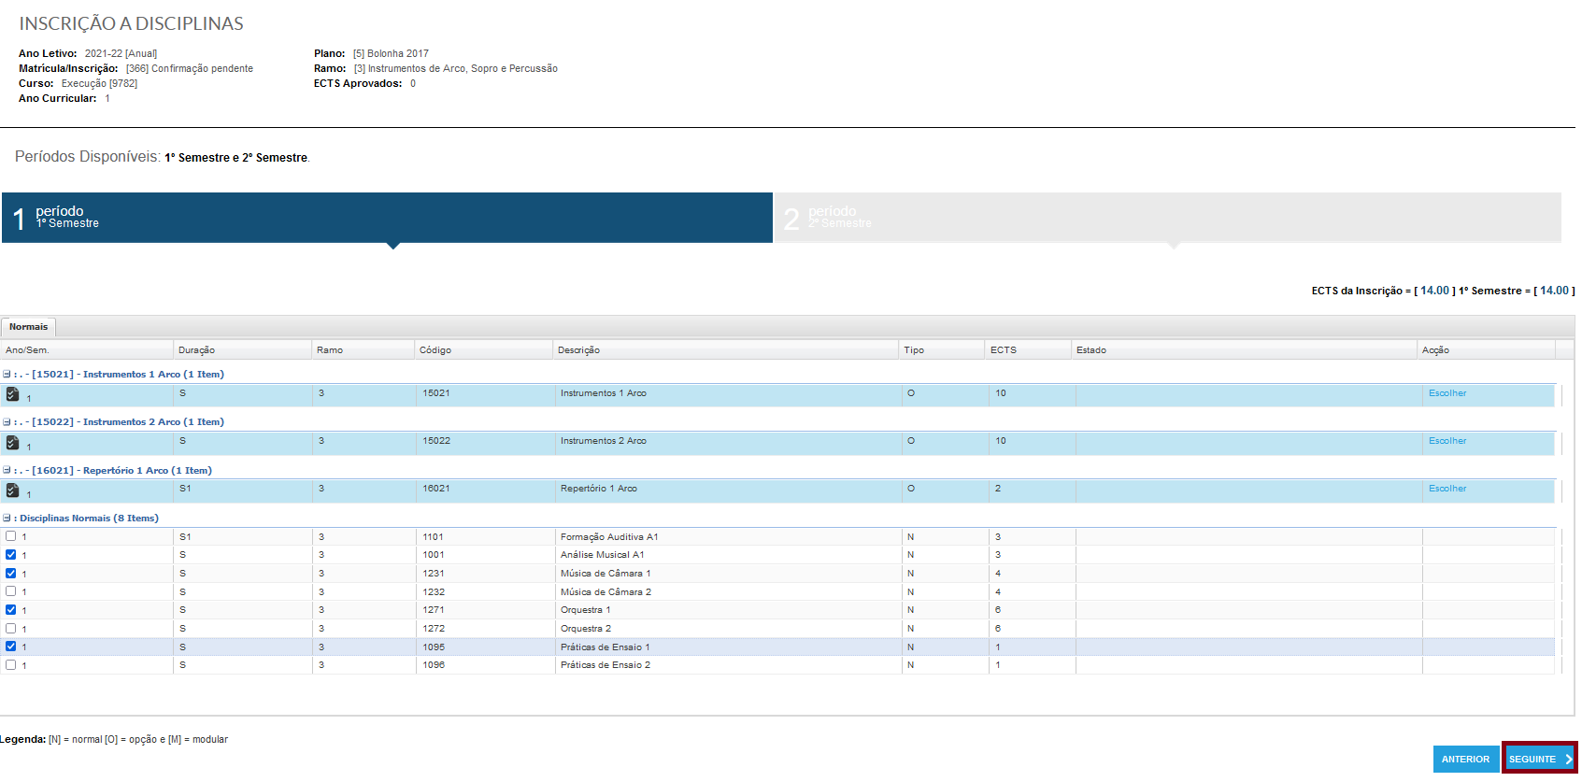
Task: Select the Práticas de Ensaio 1 text
Action: (606, 647)
